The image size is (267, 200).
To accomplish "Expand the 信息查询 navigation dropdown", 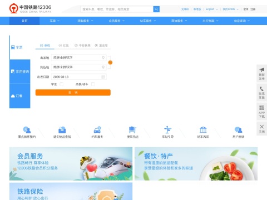I will (242, 21).
